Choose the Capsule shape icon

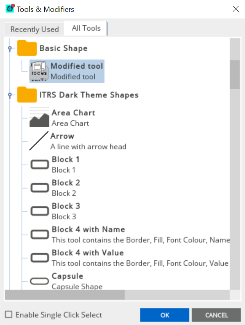[39, 281]
